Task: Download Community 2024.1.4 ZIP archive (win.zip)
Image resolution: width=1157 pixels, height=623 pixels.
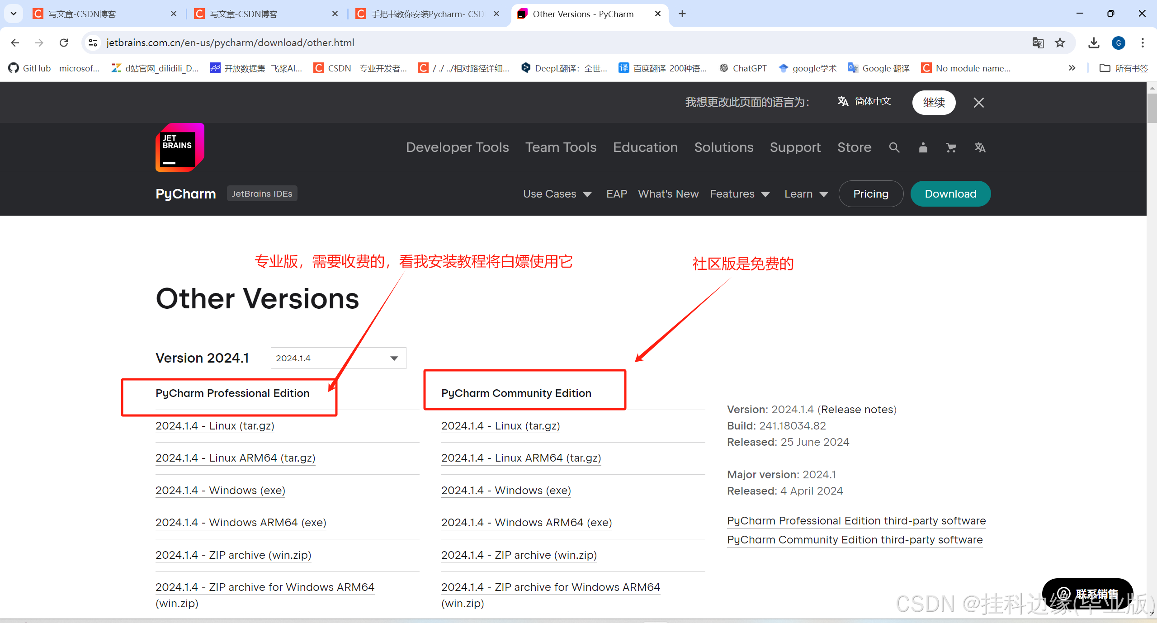Action: point(519,555)
